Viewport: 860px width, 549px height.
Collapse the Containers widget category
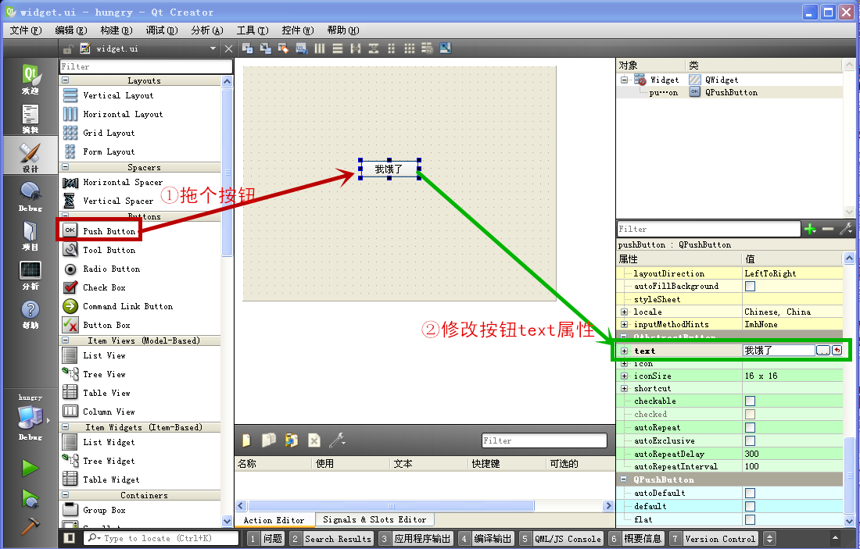pyautogui.click(x=65, y=495)
